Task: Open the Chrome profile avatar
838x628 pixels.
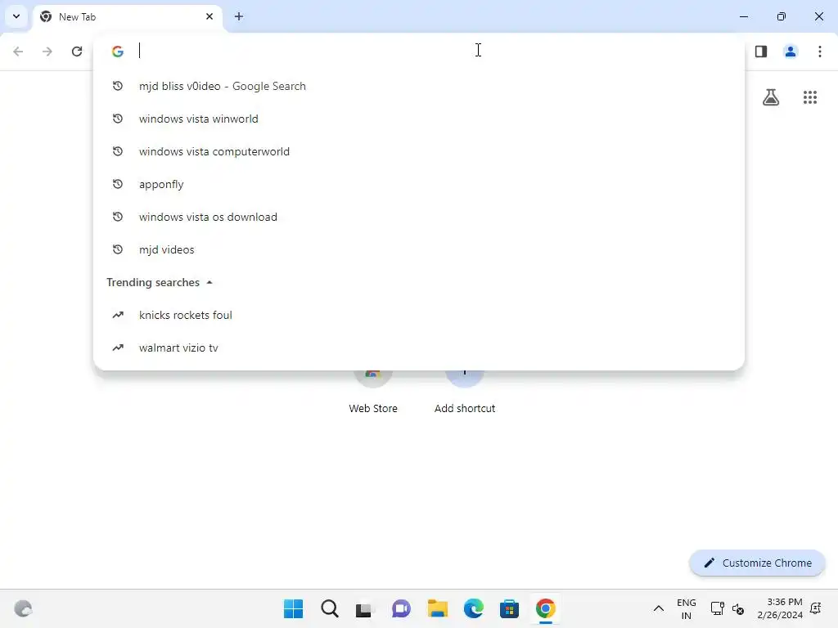Action: pos(791,52)
